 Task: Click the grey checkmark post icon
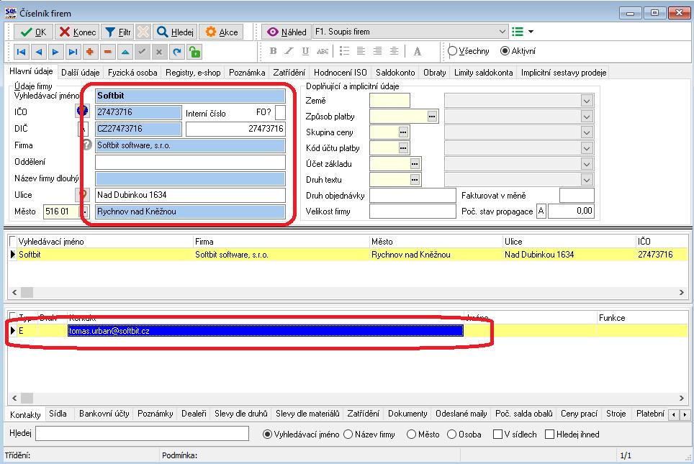point(142,53)
